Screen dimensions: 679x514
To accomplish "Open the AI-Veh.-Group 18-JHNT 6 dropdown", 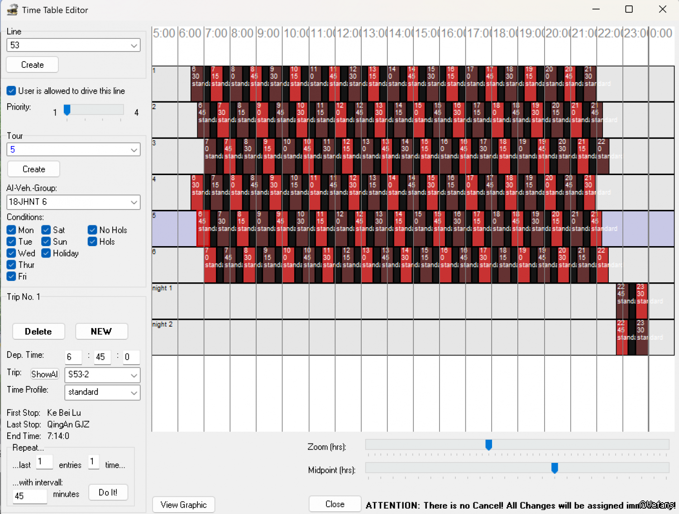I will 73,202.
